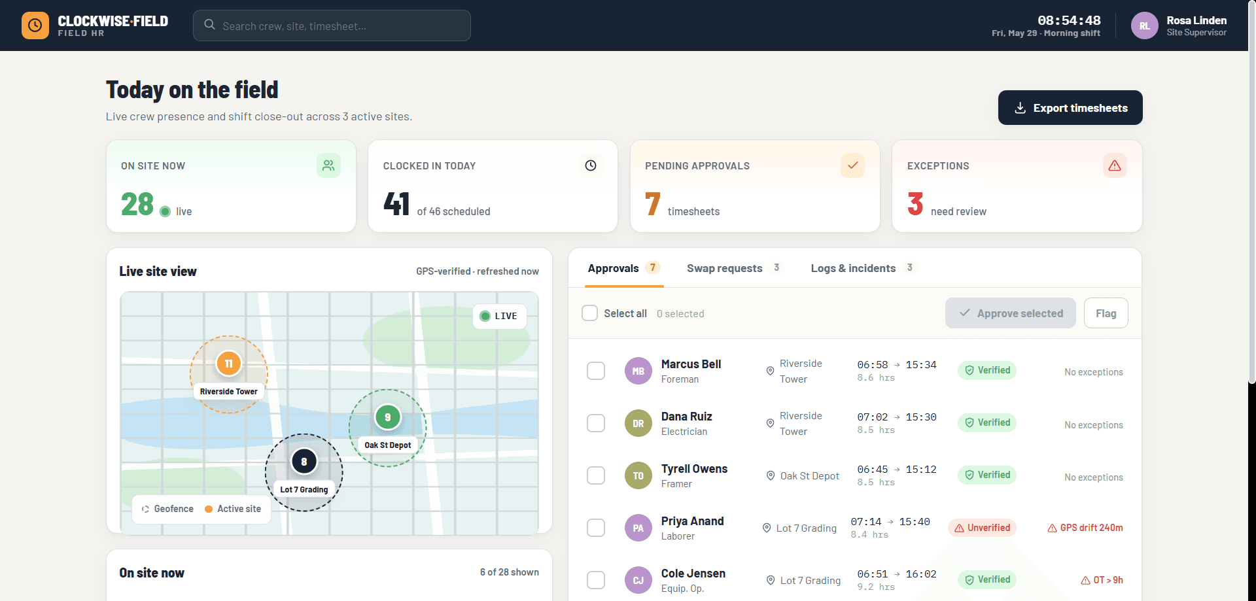The height and width of the screenshot is (601, 1256).
Task: Click the name Cole Jensen
Action: [693, 574]
